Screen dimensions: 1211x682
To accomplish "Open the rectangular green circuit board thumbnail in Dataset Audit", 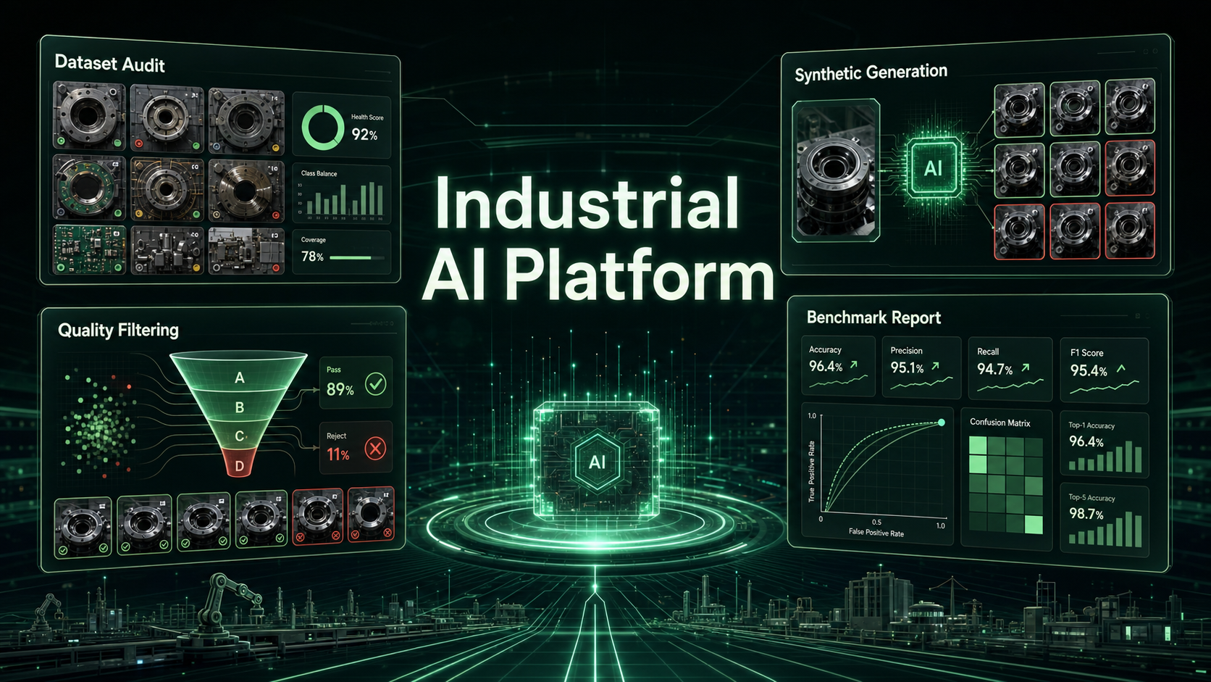I will click(x=89, y=249).
